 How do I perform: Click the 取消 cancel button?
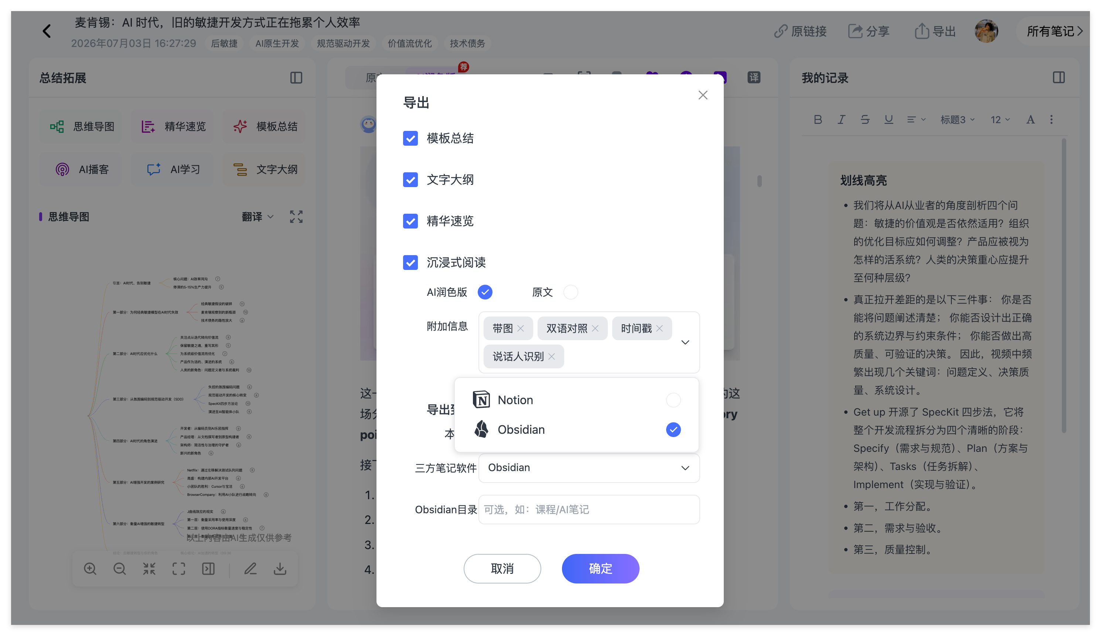(x=502, y=568)
